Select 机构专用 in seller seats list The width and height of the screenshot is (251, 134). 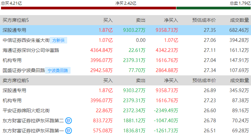12,100
